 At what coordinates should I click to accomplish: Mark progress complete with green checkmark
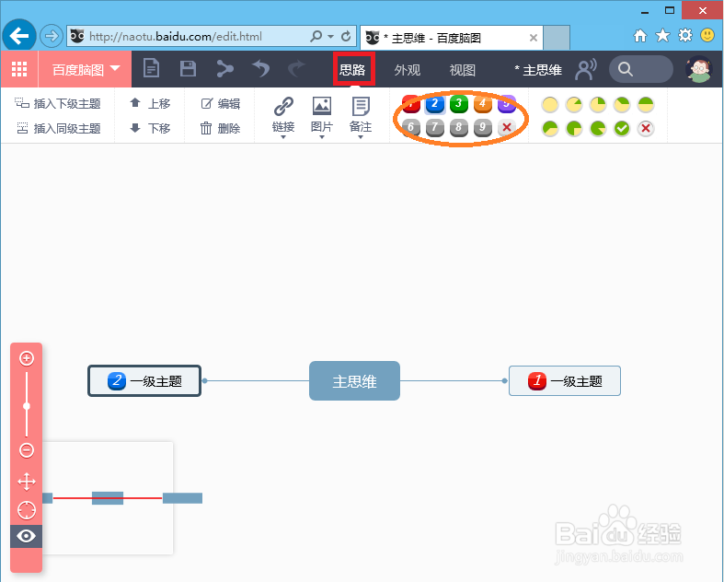[622, 128]
